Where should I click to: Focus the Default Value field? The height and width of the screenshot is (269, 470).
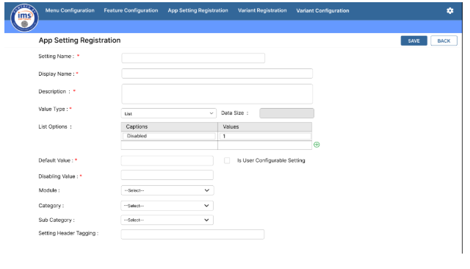[x=167, y=161]
